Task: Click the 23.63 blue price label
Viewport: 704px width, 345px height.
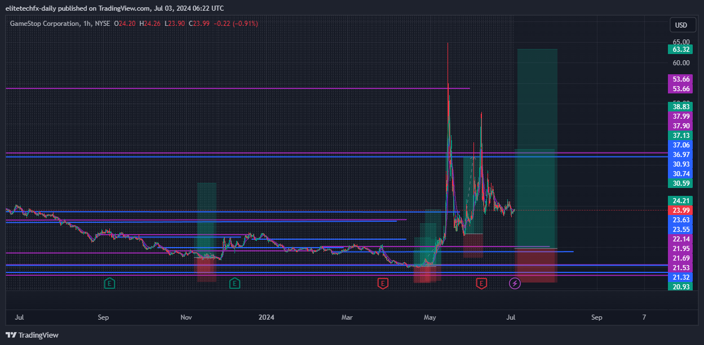Action: click(x=681, y=219)
